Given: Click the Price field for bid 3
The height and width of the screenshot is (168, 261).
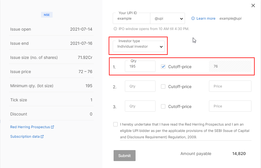Looking at the screenshot, I should click(x=230, y=106).
